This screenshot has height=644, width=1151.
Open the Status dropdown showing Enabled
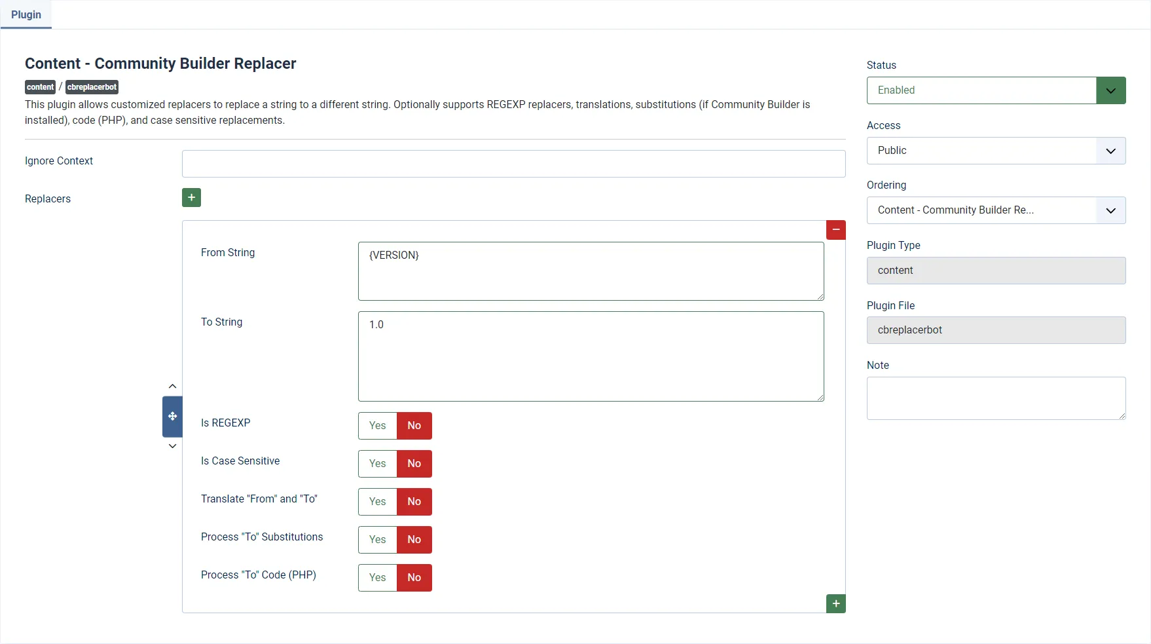(x=996, y=90)
